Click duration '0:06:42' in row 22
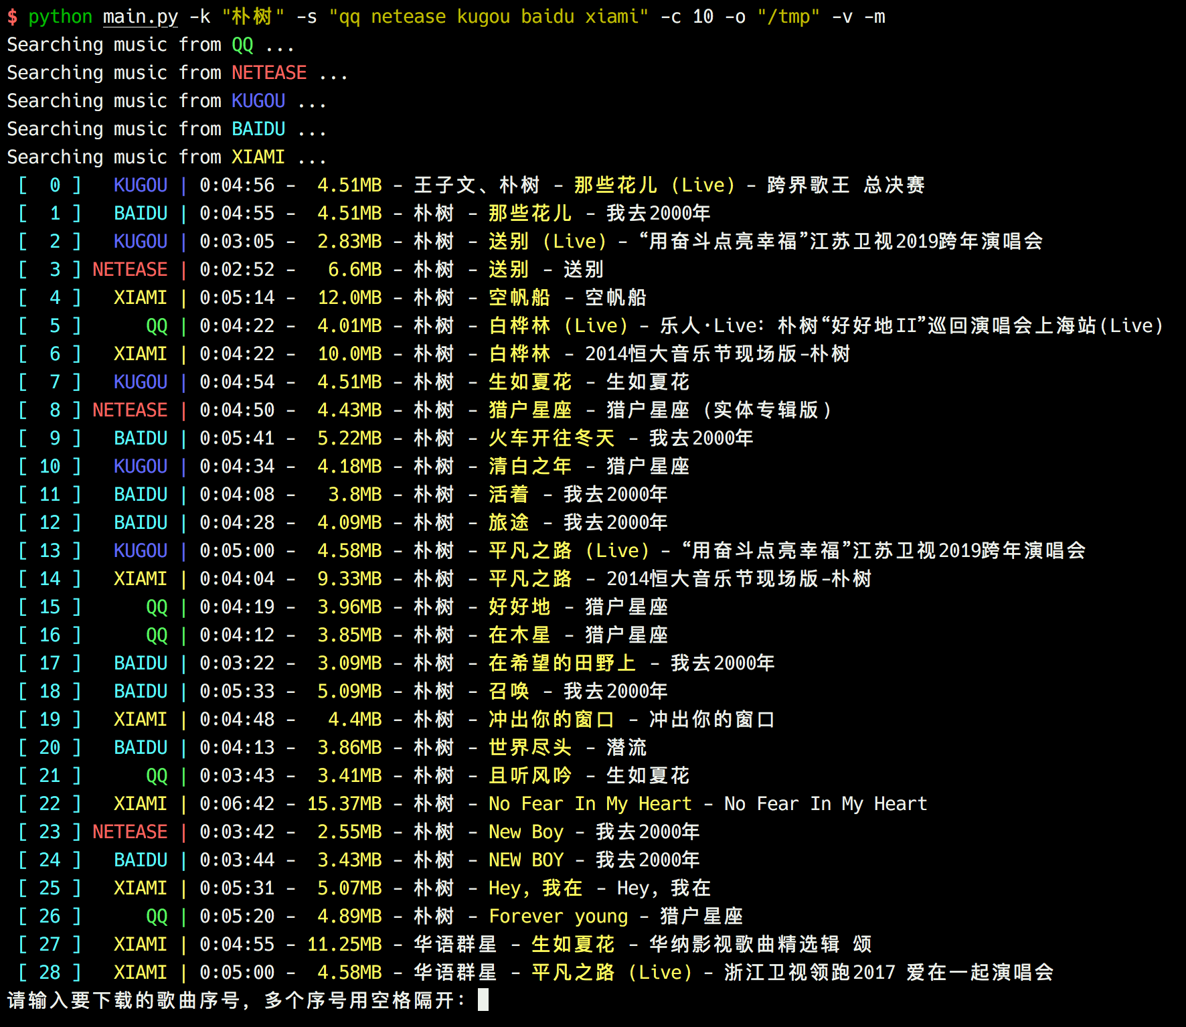Viewport: 1186px width, 1027px height. pyautogui.click(x=237, y=803)
